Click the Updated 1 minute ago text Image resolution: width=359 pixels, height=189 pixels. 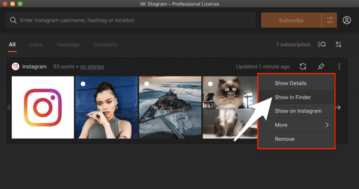263,67
